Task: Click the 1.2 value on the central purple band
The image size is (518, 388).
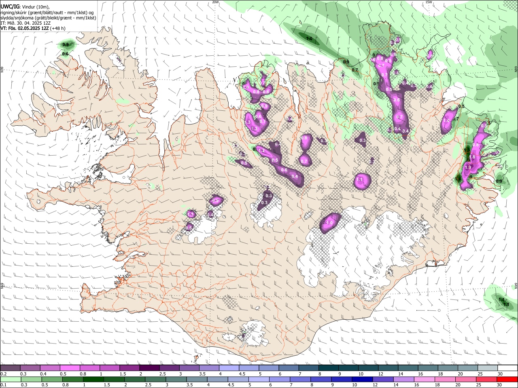Action: point(261,151)
